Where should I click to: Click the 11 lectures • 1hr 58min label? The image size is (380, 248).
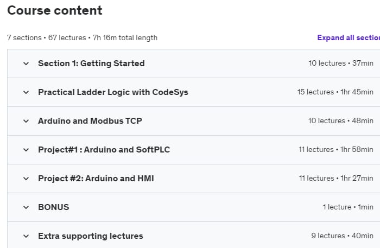pos(336,150)
